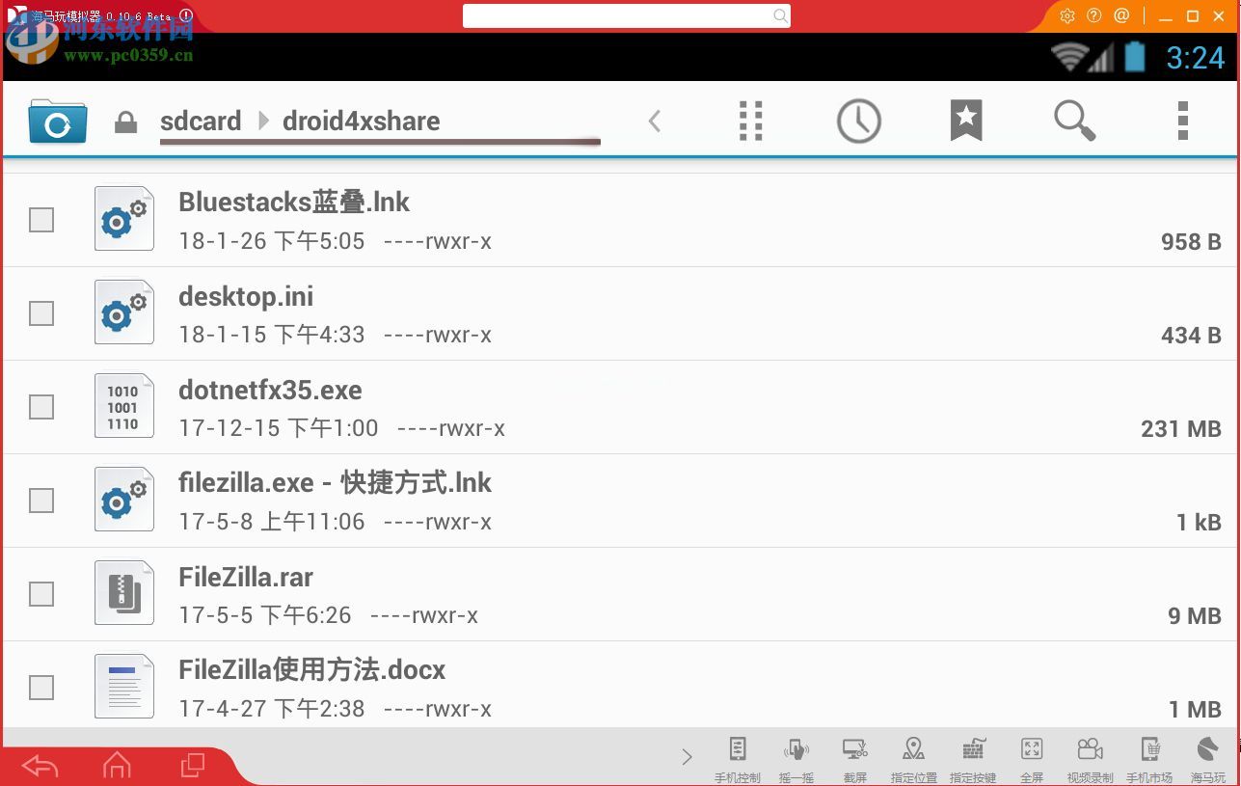Switch view mode with the grid dots icon

click(751, 122)
